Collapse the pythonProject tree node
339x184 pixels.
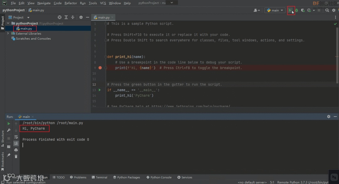(x=8, y=23)
